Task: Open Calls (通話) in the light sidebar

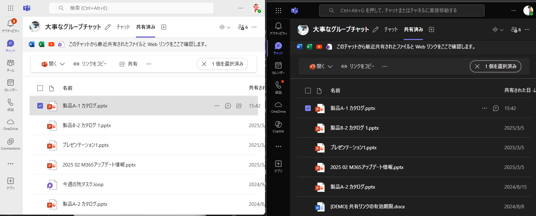Action: [11, 105]
